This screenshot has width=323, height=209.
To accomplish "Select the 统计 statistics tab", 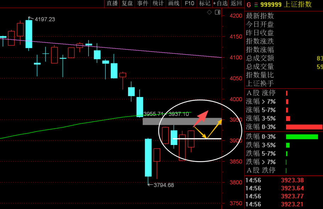I will coord(158,4).
